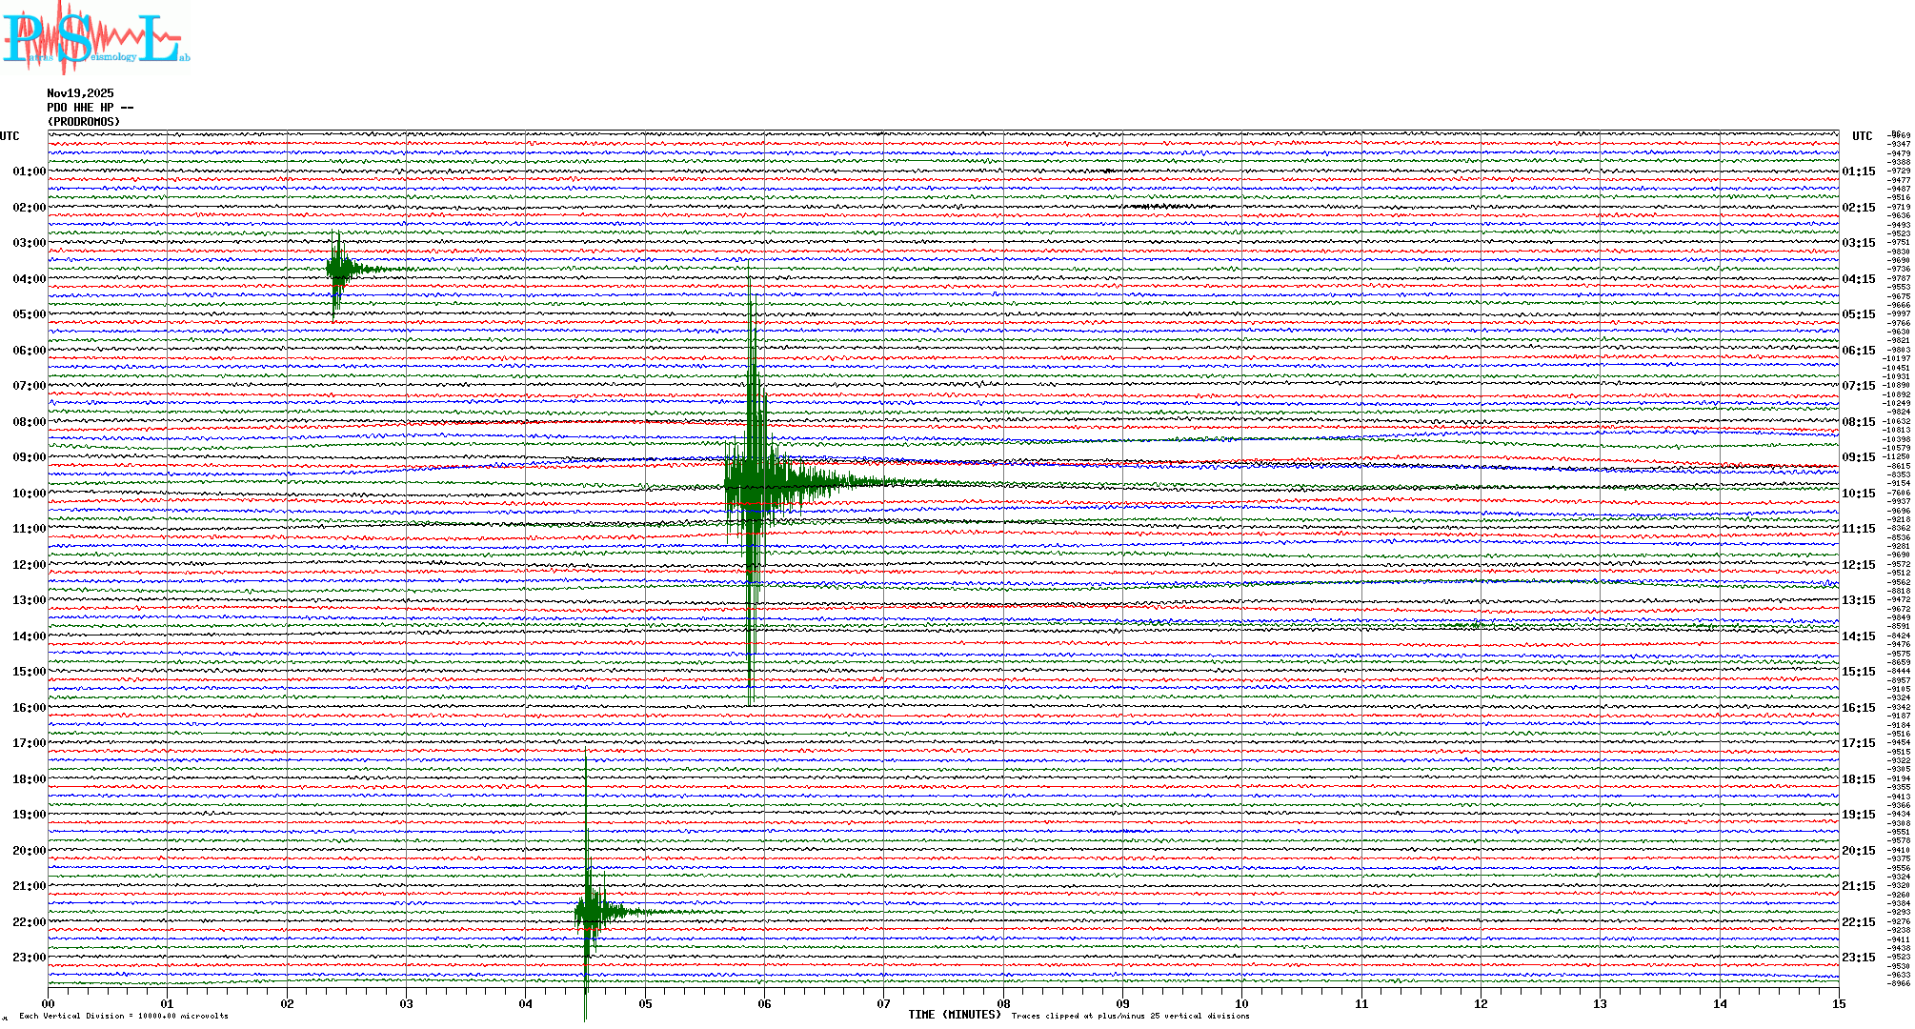Select the 09:00 hour marker on left
The image size is (1915, 1029).
29,457
